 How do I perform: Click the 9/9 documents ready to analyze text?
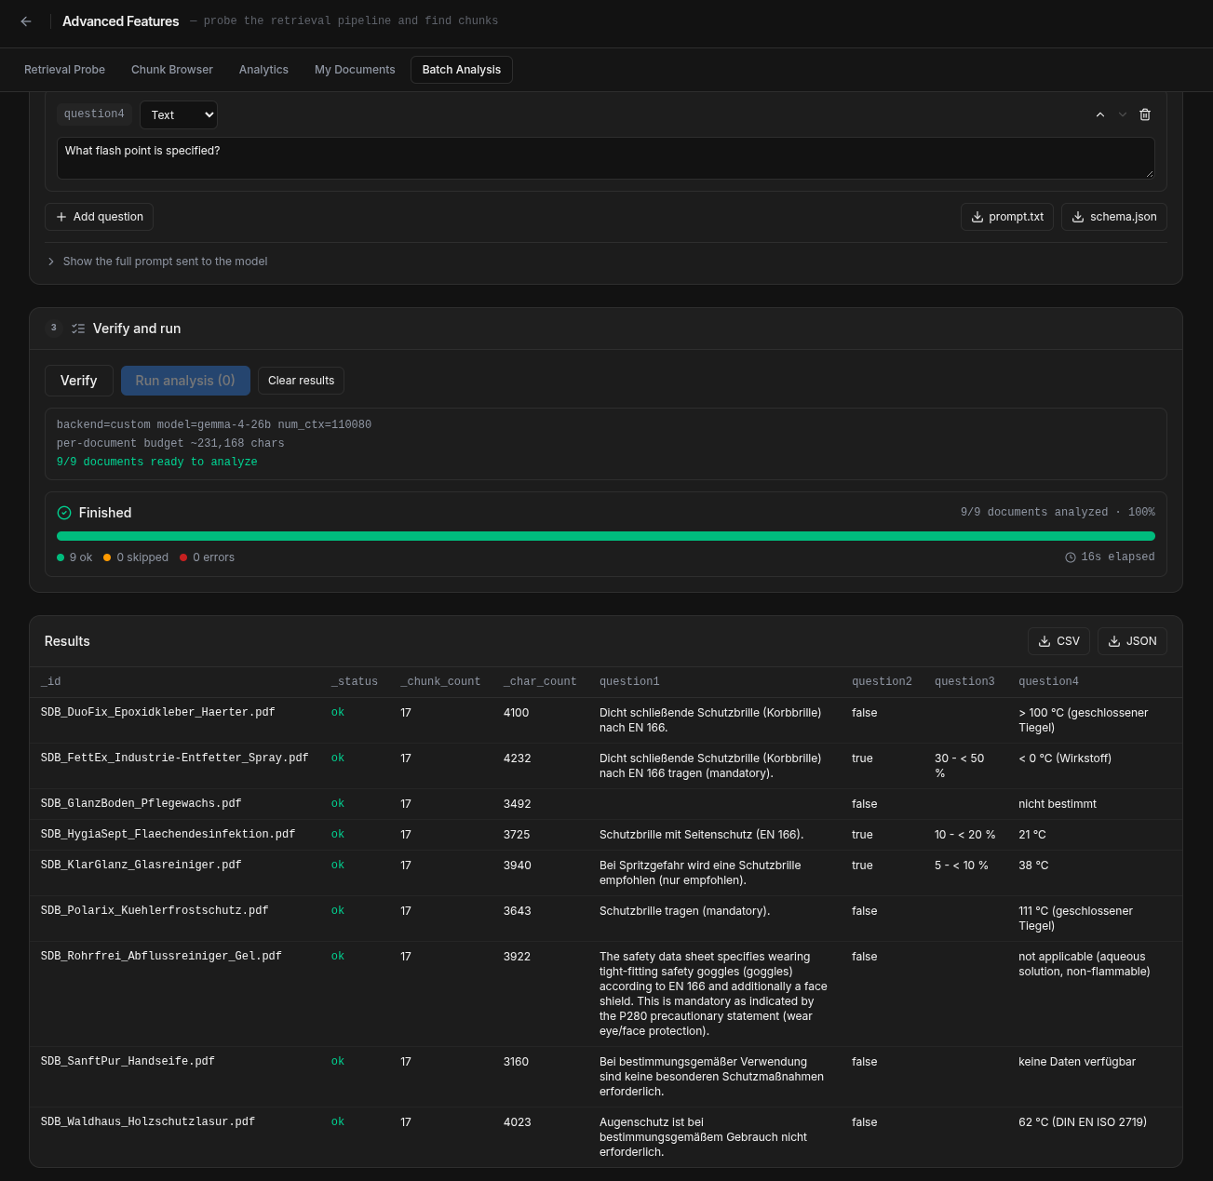(157, 463)
